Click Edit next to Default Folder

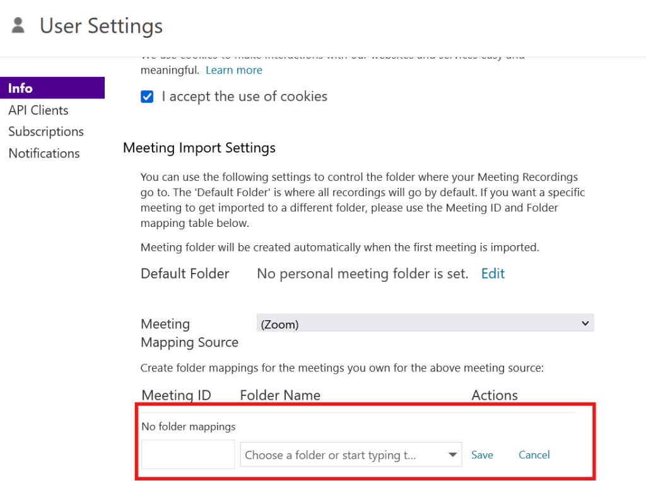(x=493, y=274)
